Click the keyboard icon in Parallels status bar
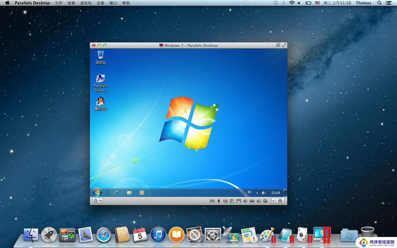The image size is (397, 248). (x=212, y=201)
